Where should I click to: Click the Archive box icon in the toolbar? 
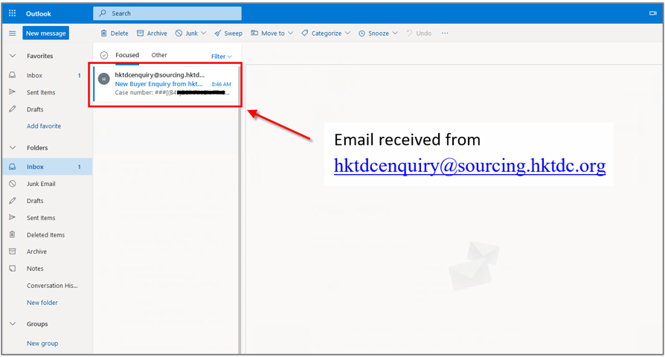[140, 33]
